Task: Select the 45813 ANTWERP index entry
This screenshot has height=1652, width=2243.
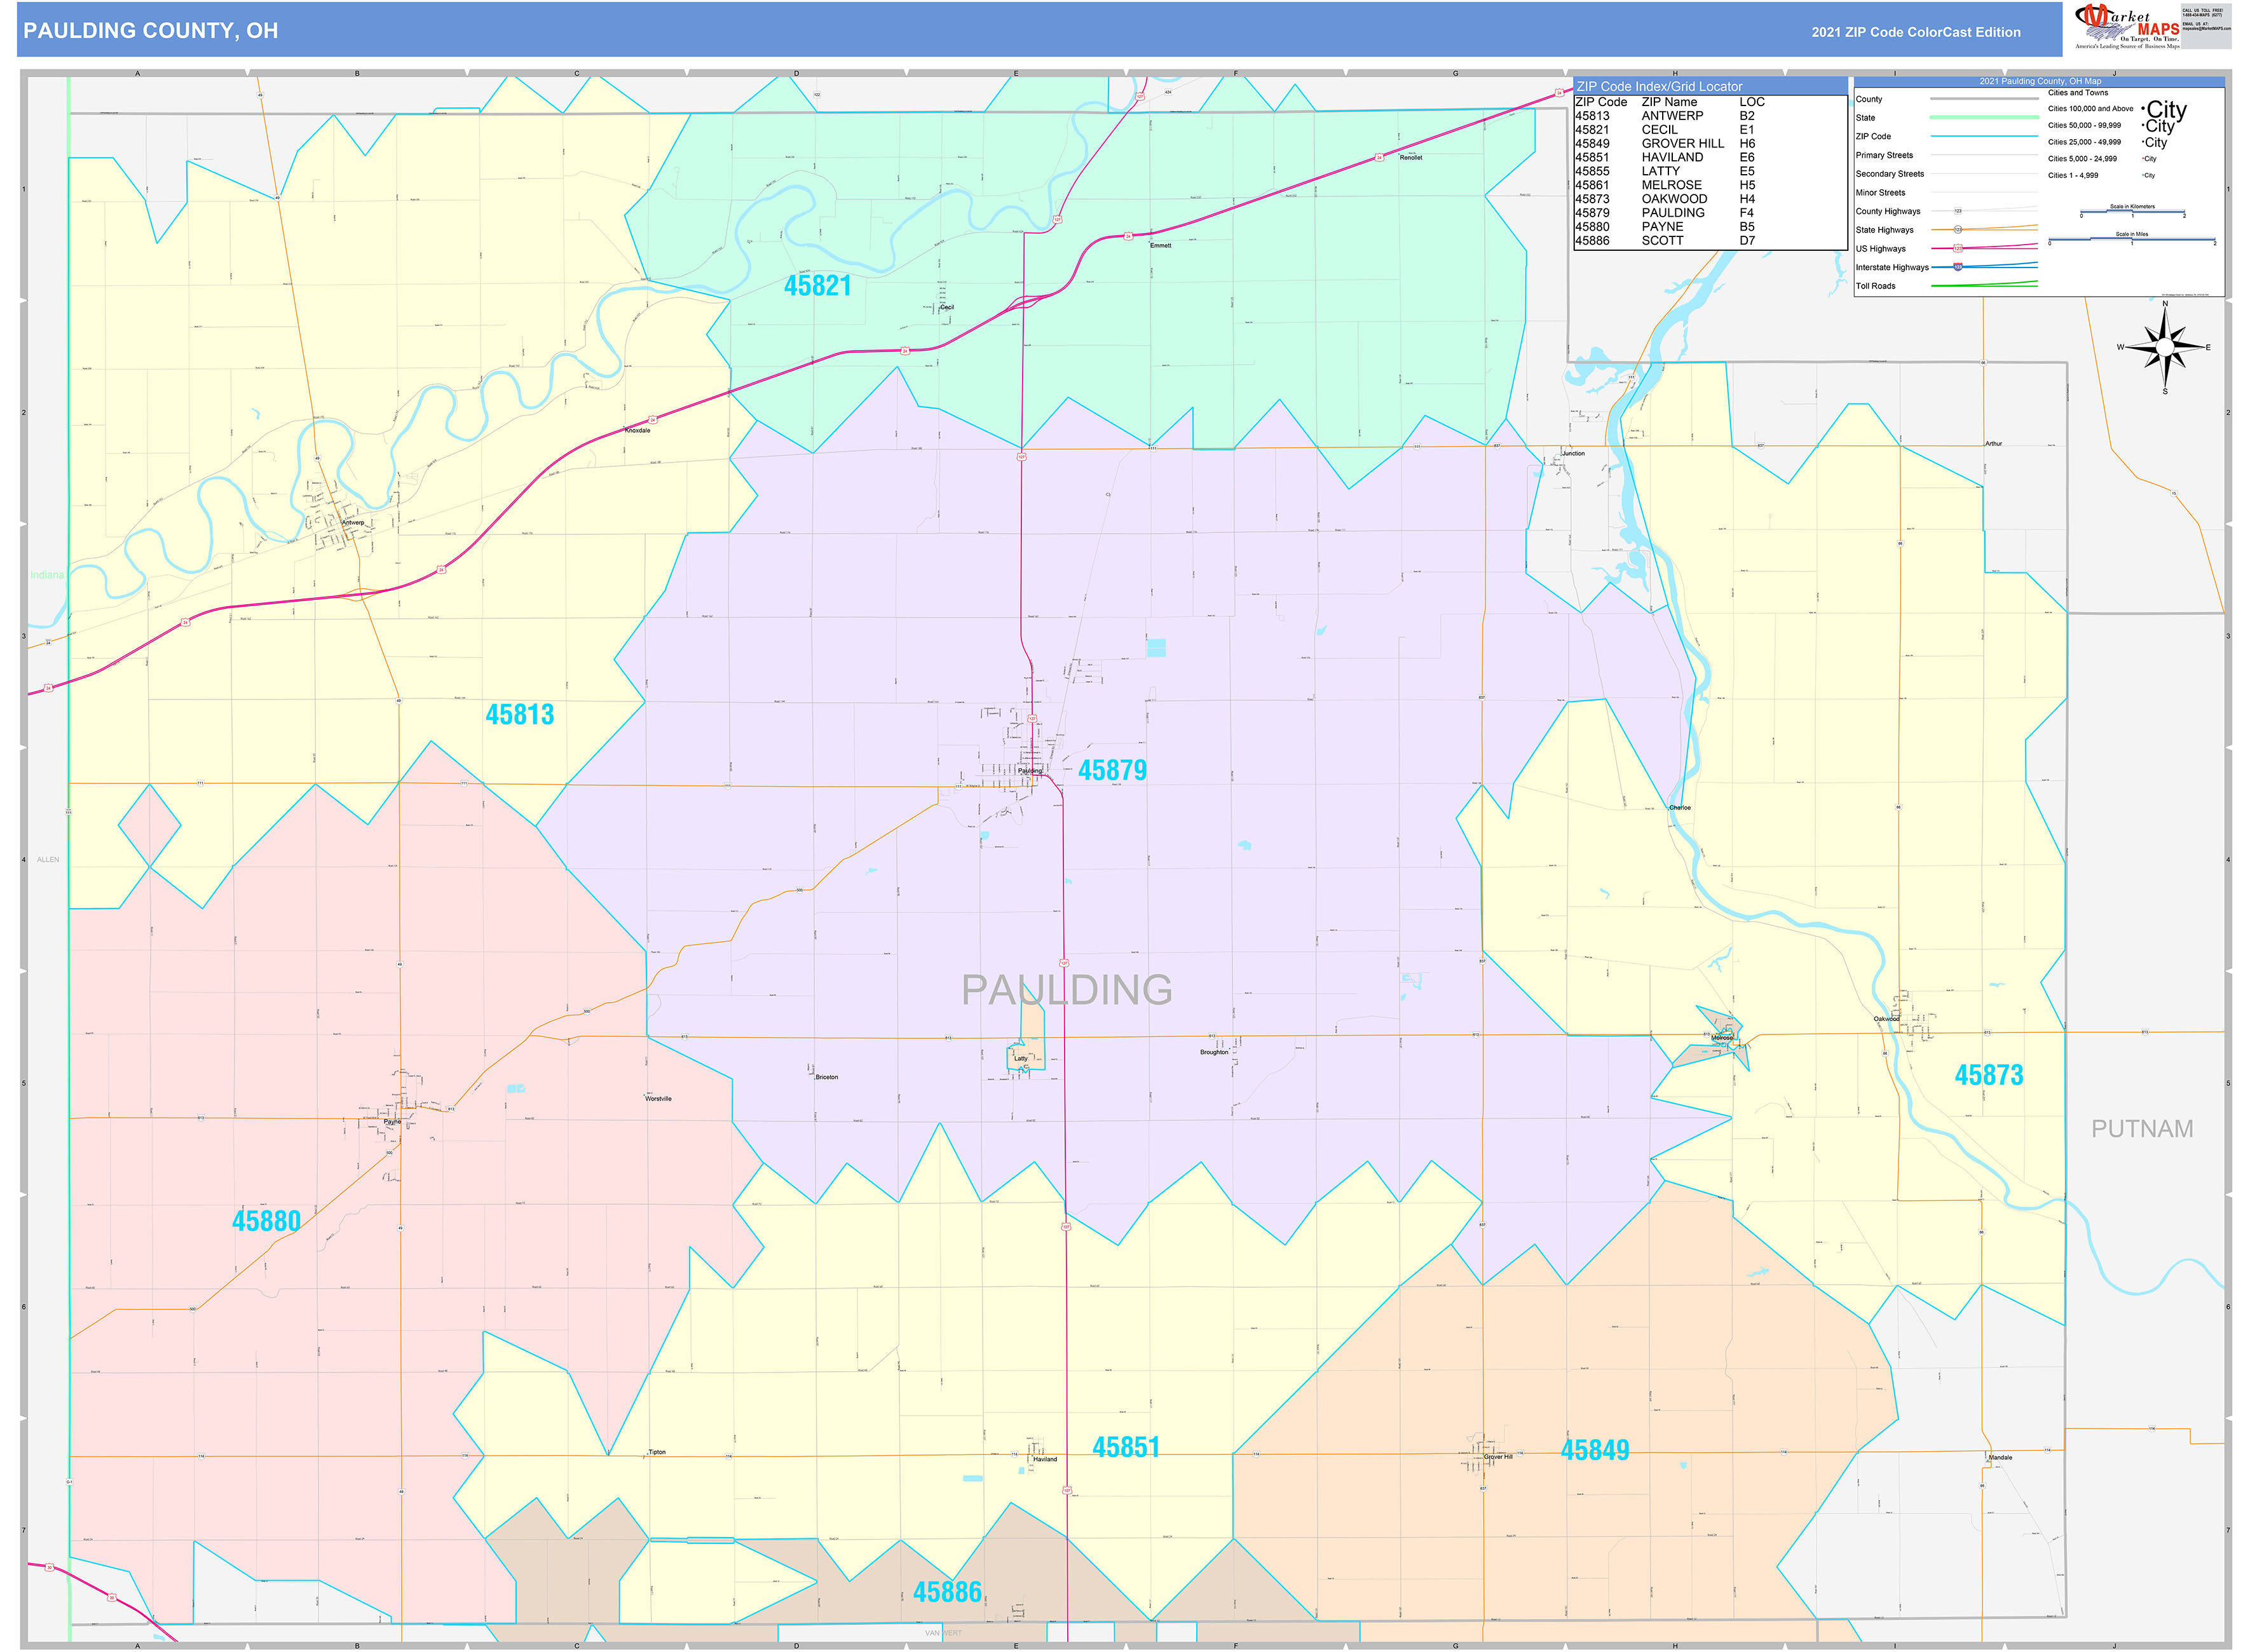Action: (x=1651, y=115)
